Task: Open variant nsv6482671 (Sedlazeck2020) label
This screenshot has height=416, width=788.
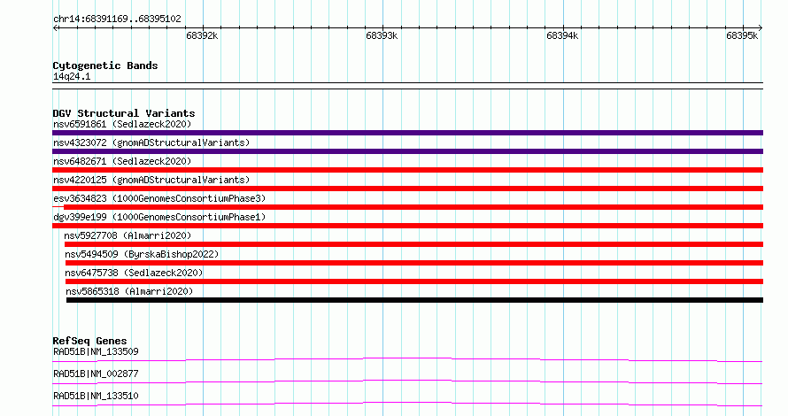Action: tap(122, 161)
